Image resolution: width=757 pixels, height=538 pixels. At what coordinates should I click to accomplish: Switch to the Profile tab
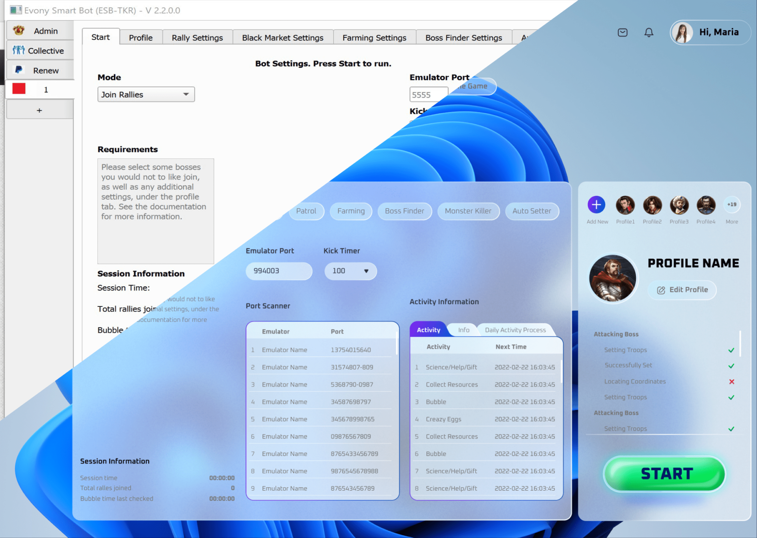(x=141, y=38)
